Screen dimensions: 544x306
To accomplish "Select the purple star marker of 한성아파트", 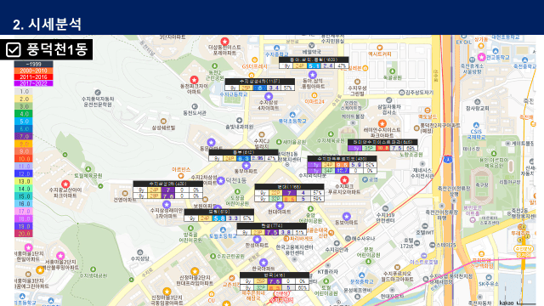I will 257,239.
